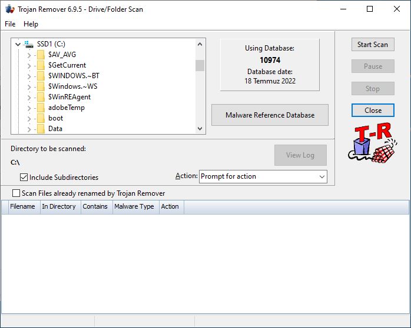Click the database number 10974

coord(270,60)
